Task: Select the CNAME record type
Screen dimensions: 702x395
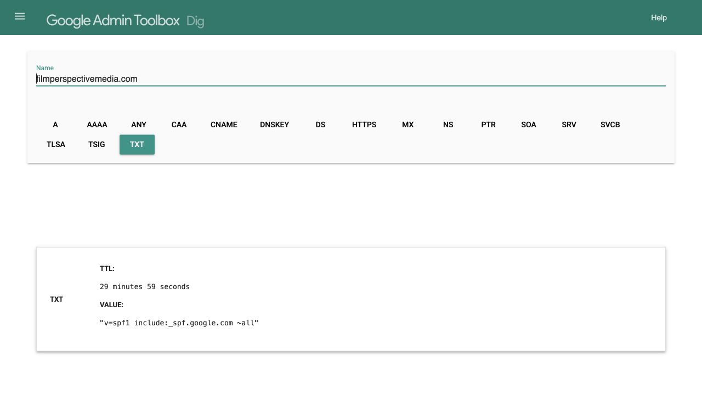Action: [224, 125]
